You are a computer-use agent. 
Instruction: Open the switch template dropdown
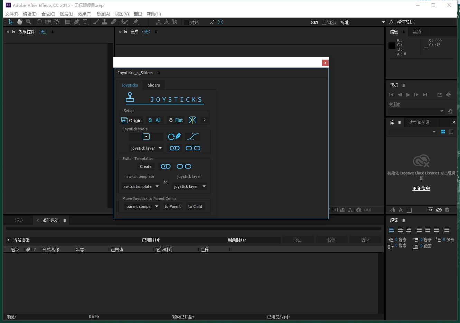tap(141, 186)
